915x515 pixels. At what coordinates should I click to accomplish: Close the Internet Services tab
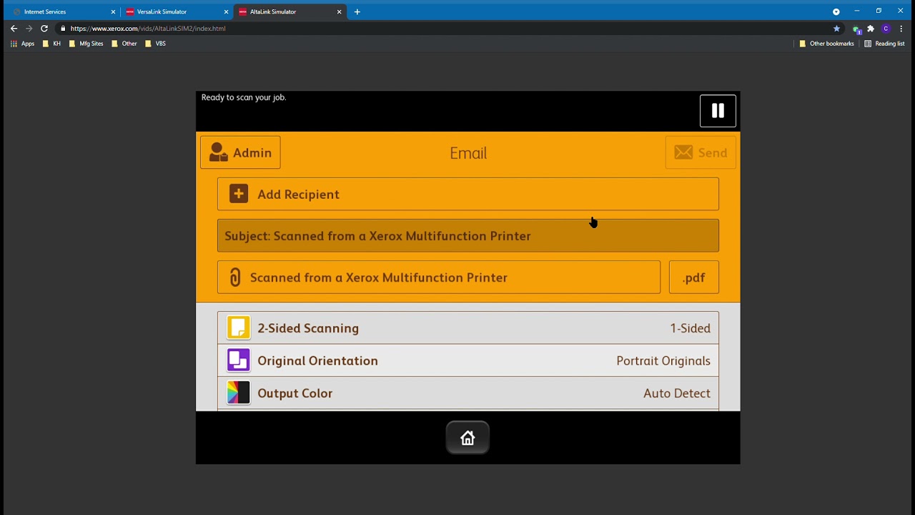[113, 12]
